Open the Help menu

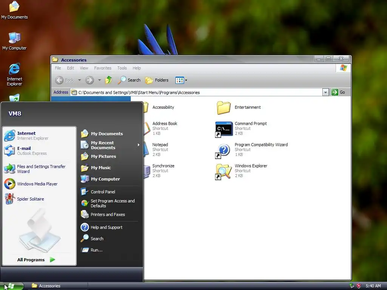click(136, 68)
